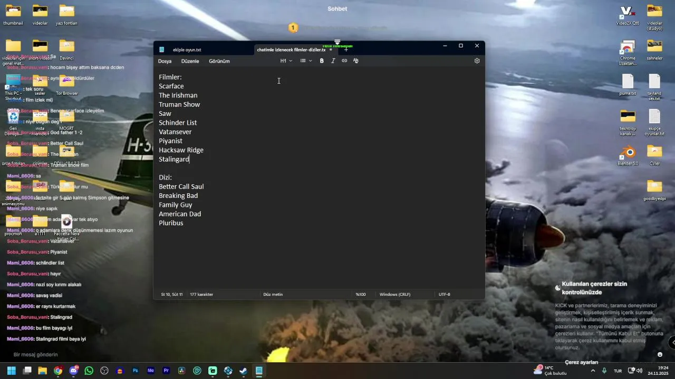Open Google Chrome from the taskbar
The width and height of the screenshot is (675, 379).
click(58, 371)
